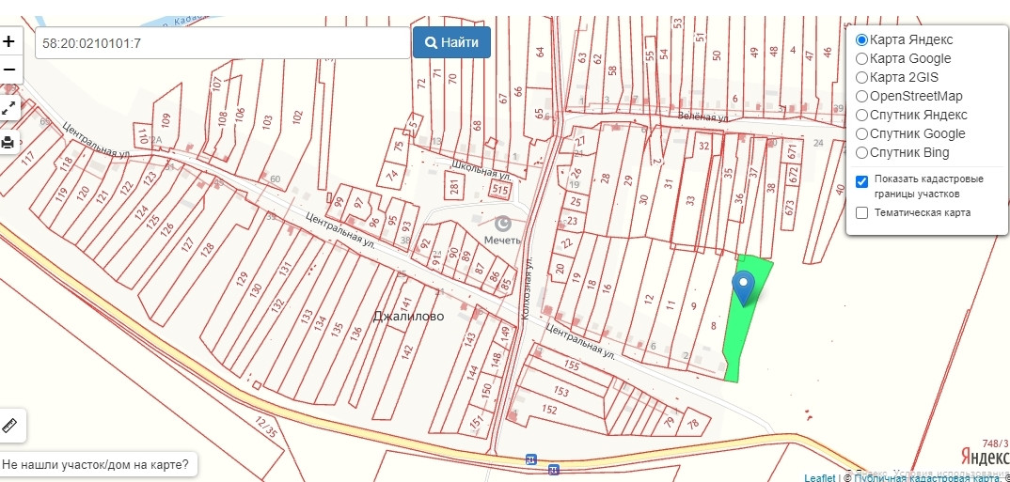Click parcel number 129 on map
Screen dimensions: 1010x482
pos(242,279)
